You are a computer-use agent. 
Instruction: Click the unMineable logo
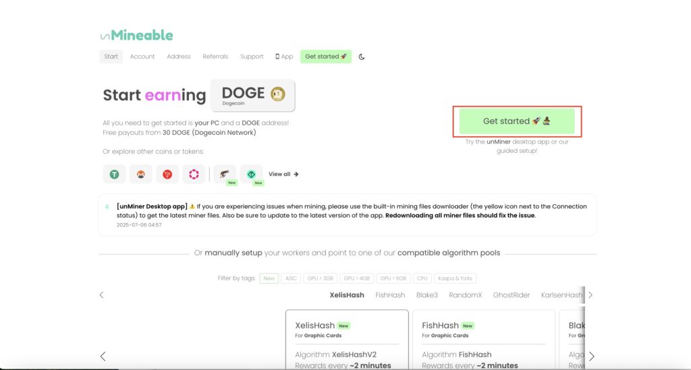coord(136,35)
